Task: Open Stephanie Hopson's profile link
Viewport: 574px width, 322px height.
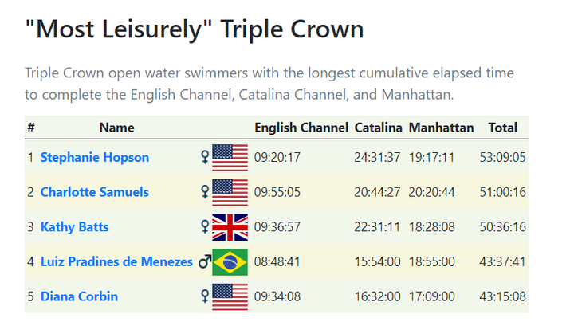Action: [94, 157]
